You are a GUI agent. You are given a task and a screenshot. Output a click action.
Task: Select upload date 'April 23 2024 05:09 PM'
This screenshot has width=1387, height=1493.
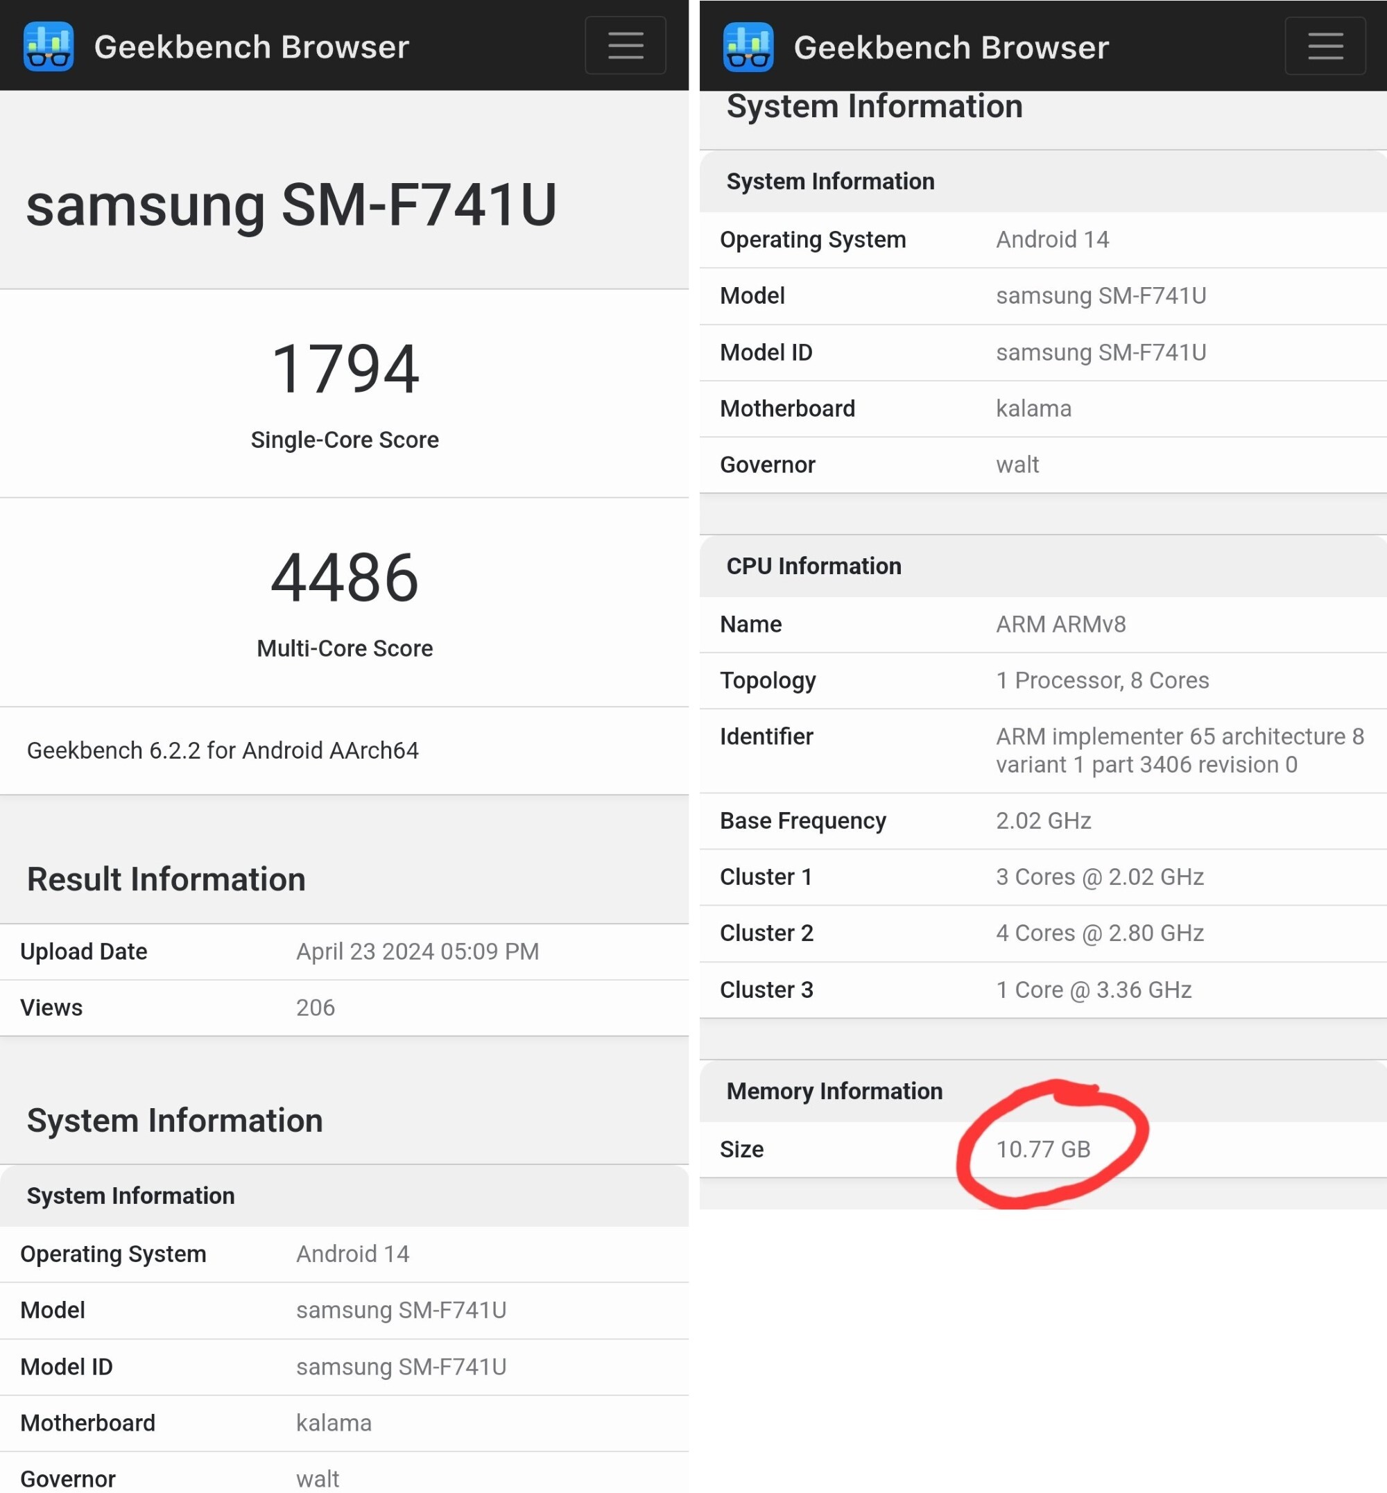(x=417, y=952)
